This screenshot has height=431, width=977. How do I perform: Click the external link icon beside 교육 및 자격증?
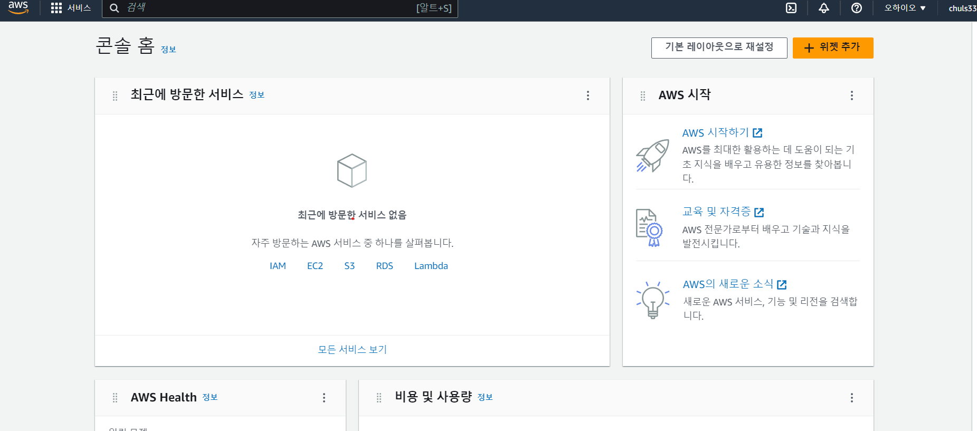(759, 212)
